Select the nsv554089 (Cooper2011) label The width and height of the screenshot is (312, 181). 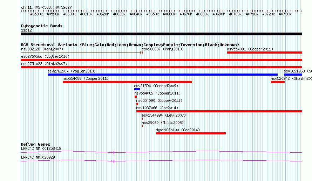tap(157, 93)
